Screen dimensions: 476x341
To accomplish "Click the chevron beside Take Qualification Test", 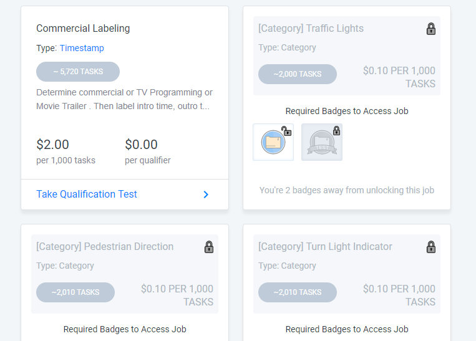I will point(206,195).
